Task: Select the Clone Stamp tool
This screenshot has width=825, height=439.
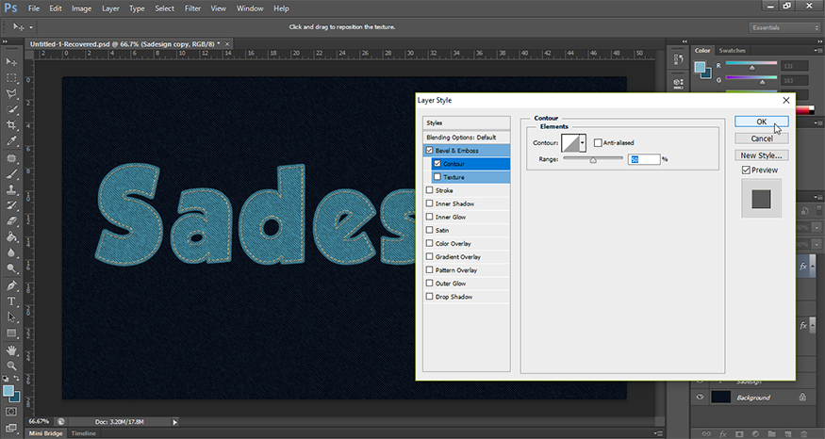Action: point(11,189)
